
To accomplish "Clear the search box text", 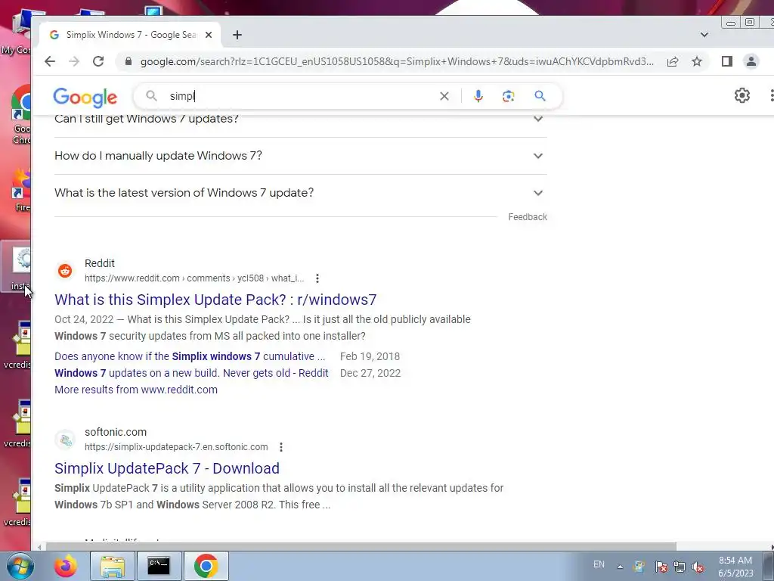I will (444, 96).
